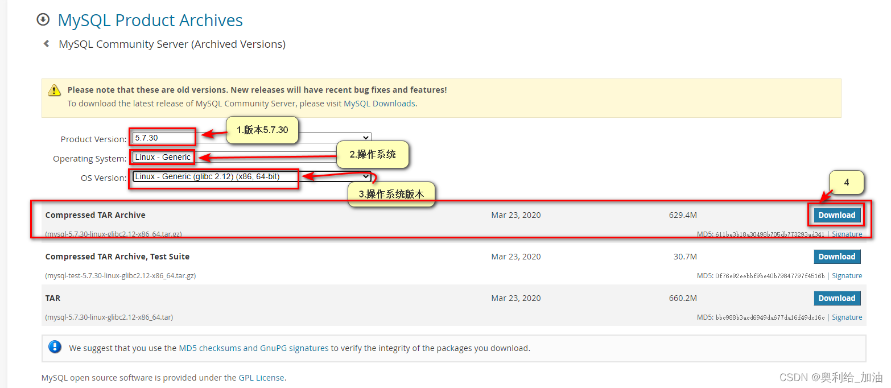
Task: Select the Product Version input showing 5.7.30
Action: point(162,137)
